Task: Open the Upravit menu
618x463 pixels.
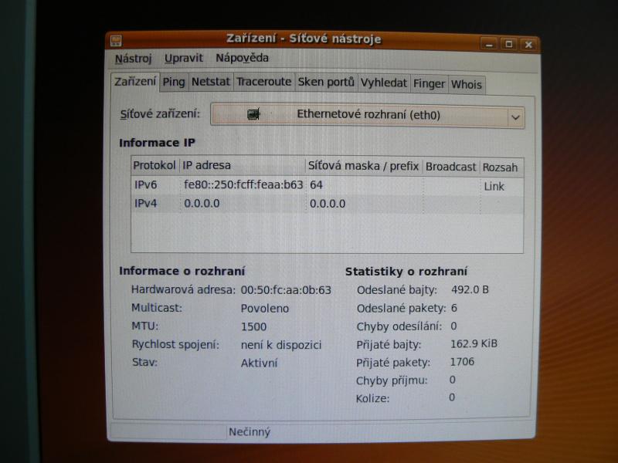Action: click(x=184, y=59)
